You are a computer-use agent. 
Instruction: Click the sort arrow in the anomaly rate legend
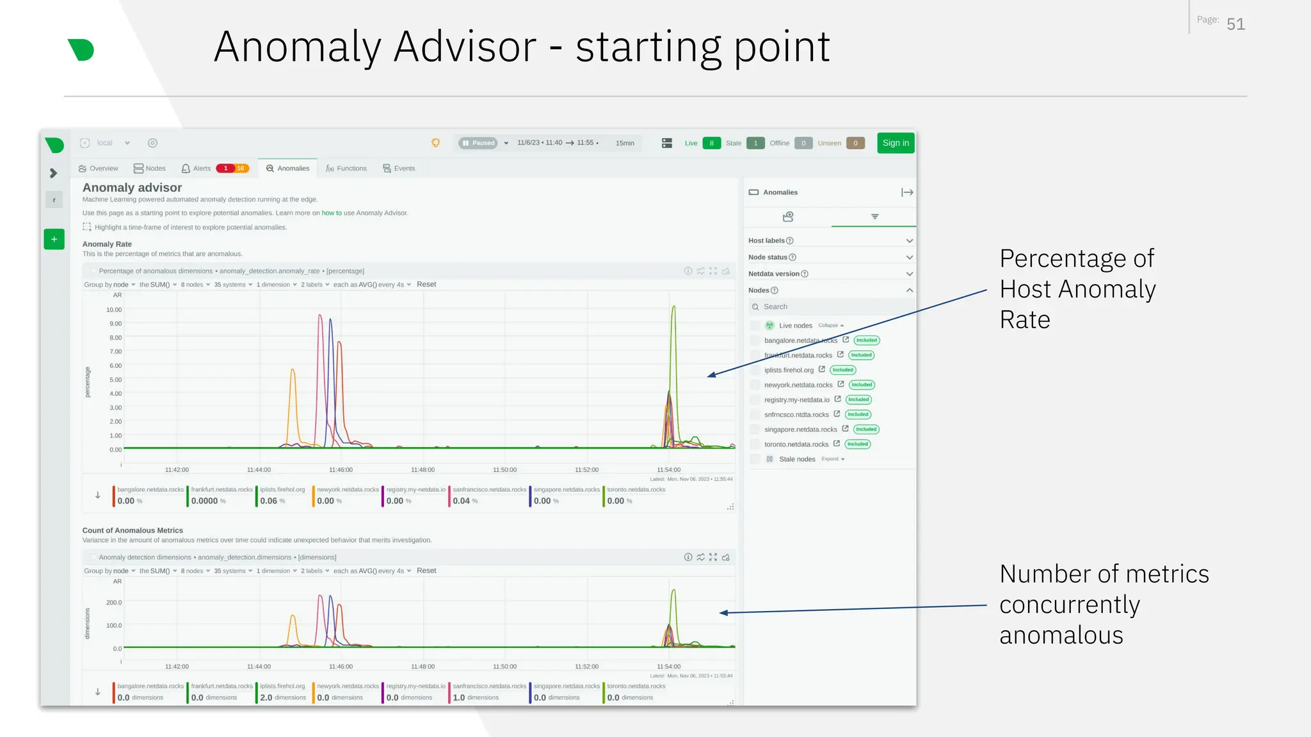(98, 495)
